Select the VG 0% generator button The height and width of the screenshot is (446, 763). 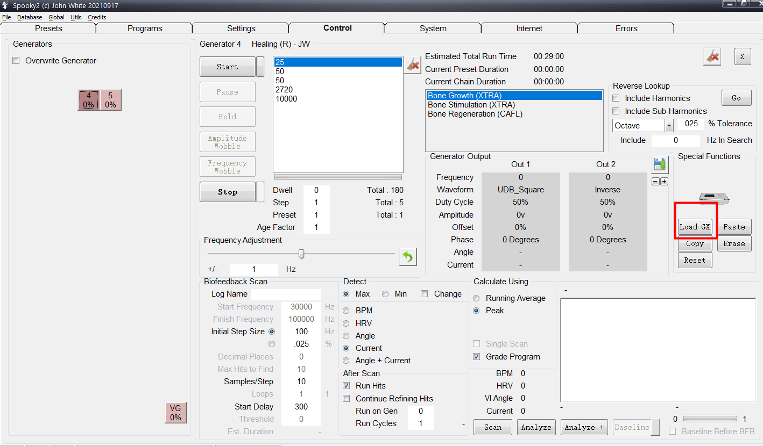(175, 412)
